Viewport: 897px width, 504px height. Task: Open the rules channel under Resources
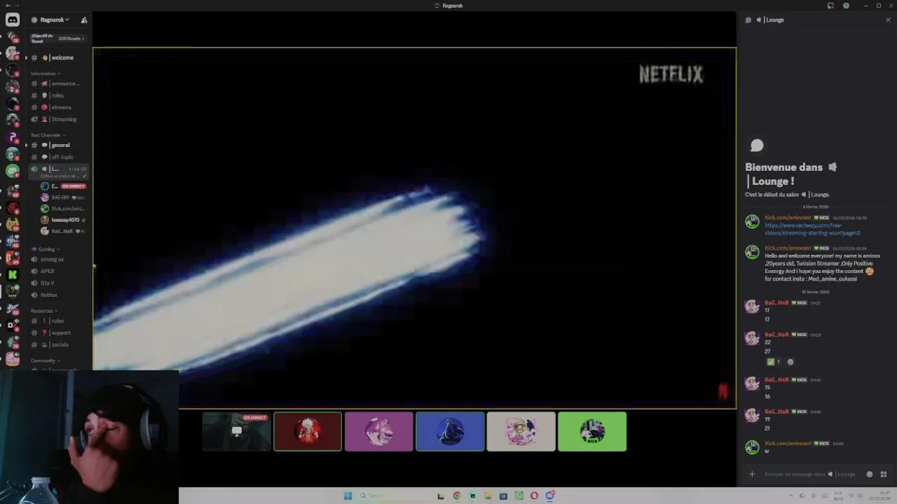click(59, 321)
